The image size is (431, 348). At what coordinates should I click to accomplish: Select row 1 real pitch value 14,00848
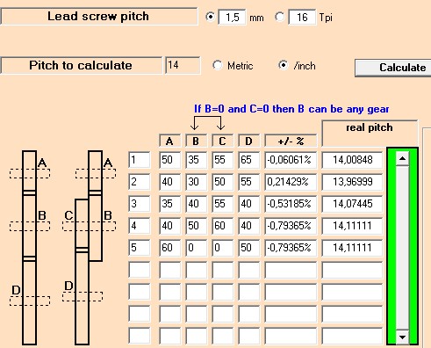[352, 160]
